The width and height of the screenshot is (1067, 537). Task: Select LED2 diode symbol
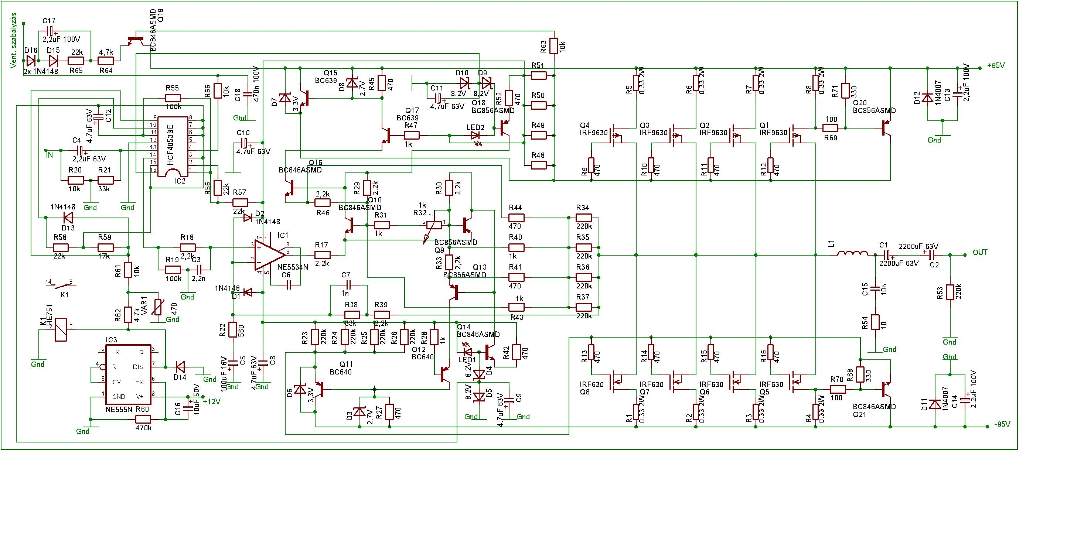(475, 136)
